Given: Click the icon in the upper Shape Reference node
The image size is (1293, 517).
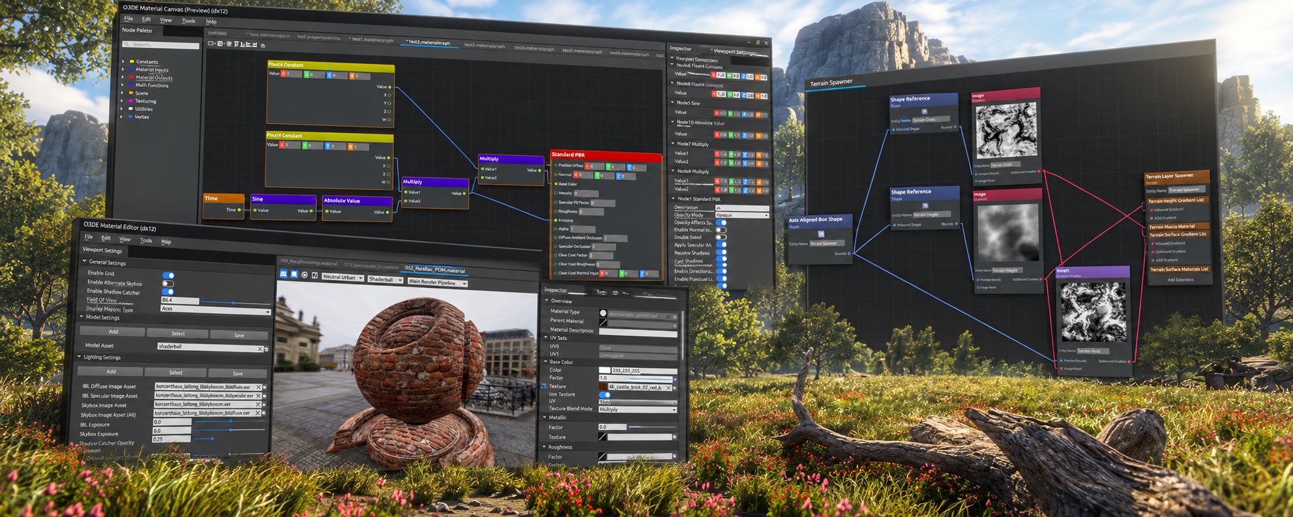Looking at the screenshot, I should click(x=925, y=111).
